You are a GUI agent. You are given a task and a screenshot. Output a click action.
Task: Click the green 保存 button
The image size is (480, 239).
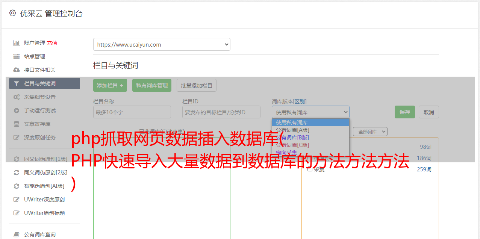[405, 112]
